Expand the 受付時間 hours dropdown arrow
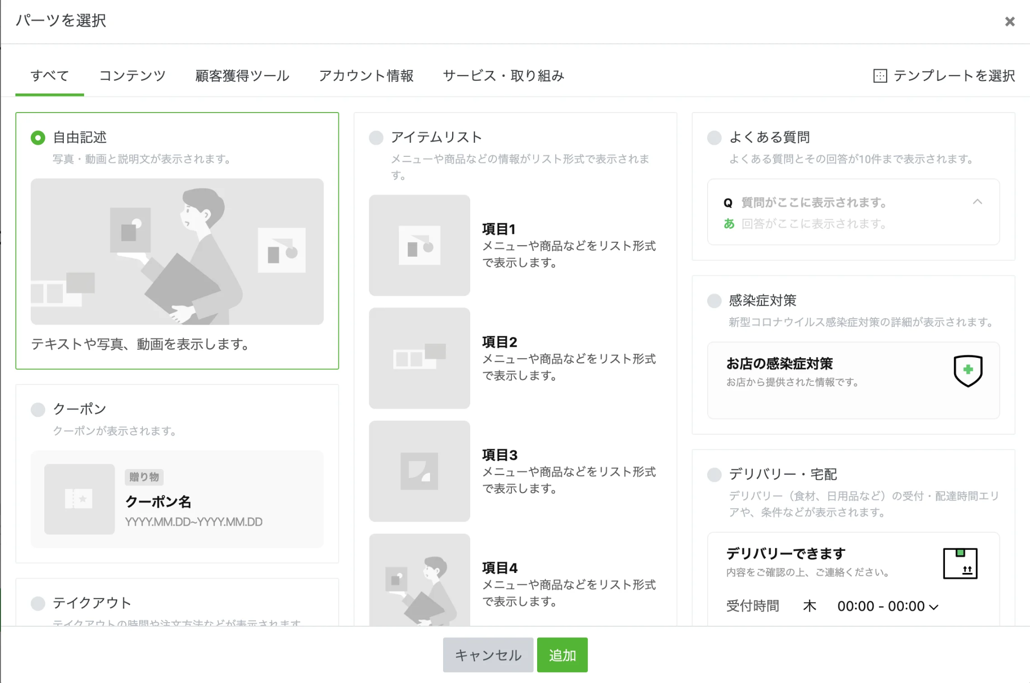The height and width of the screenshot is (683, 1030). [x=934, y=607]
